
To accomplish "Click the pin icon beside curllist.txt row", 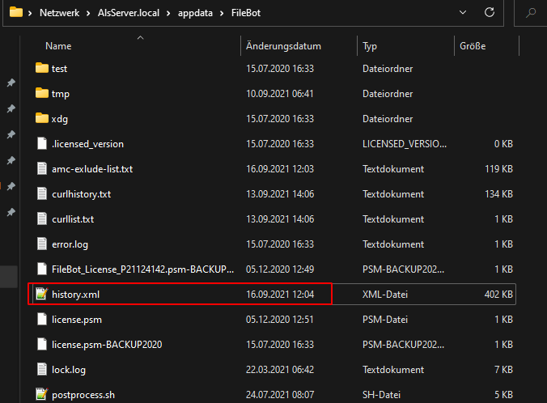I will click(11, 212).
